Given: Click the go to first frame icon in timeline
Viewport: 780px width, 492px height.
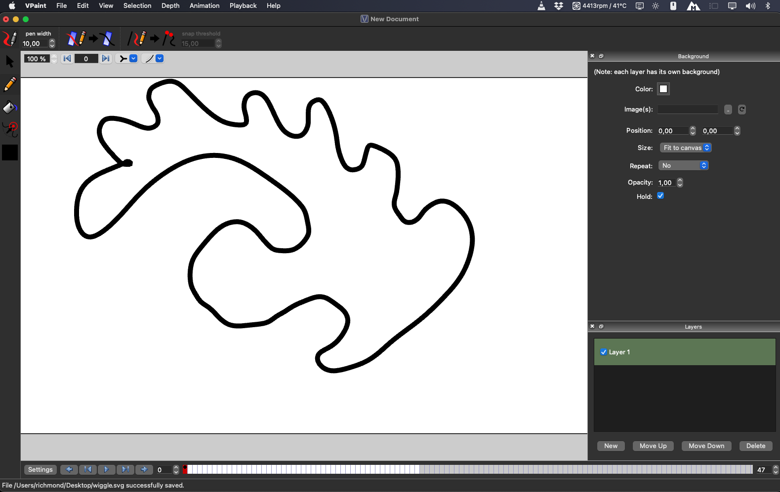Looking at the screenshot, I should [88, 470].
